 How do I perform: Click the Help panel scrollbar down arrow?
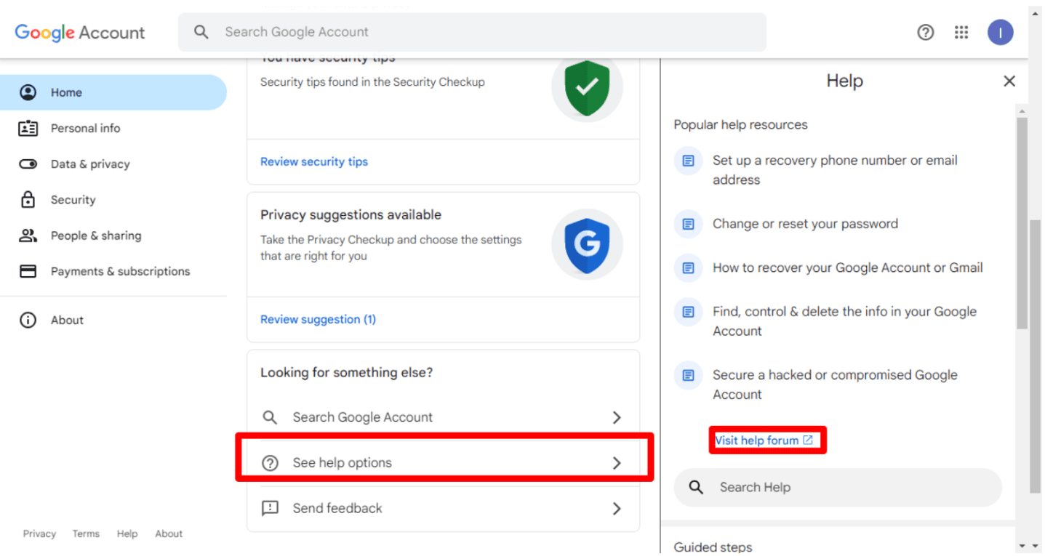[x=1022, y=546]
